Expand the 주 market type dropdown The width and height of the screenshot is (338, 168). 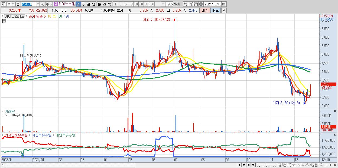point(13,4)
